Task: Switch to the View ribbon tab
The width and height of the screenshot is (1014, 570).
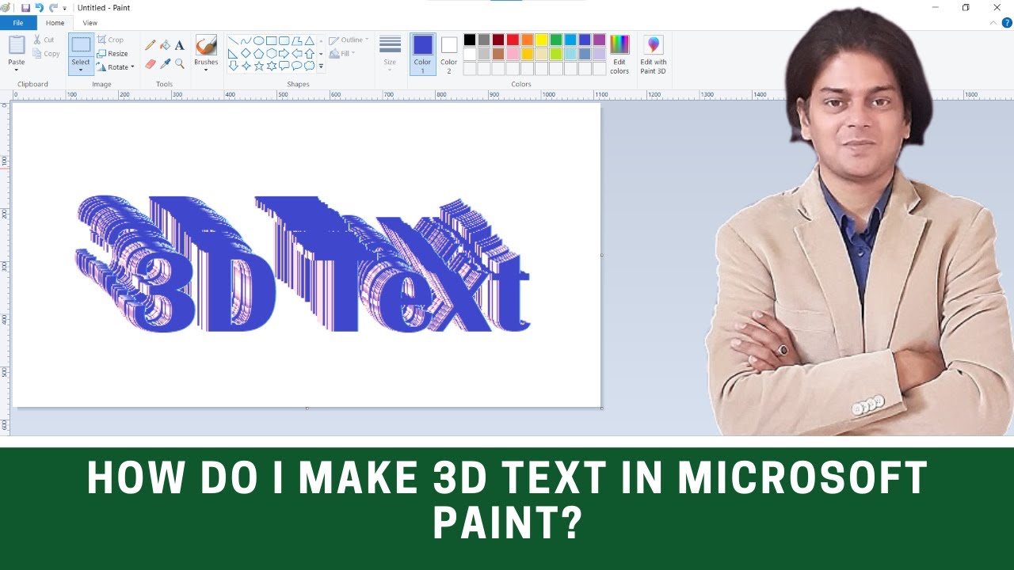Action: (90, 23)
